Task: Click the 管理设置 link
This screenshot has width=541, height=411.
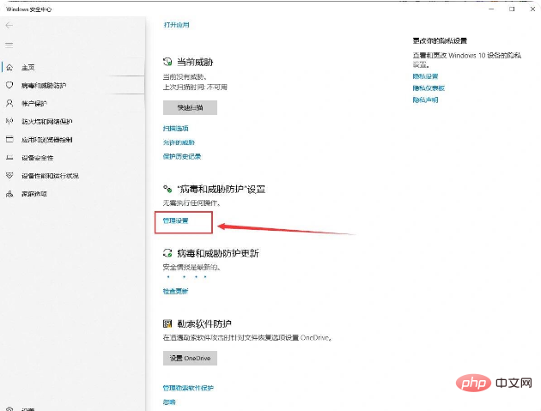Action: [x=175, y=221]
